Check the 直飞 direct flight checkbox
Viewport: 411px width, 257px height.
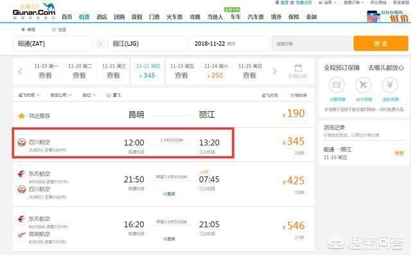point(109,95)
